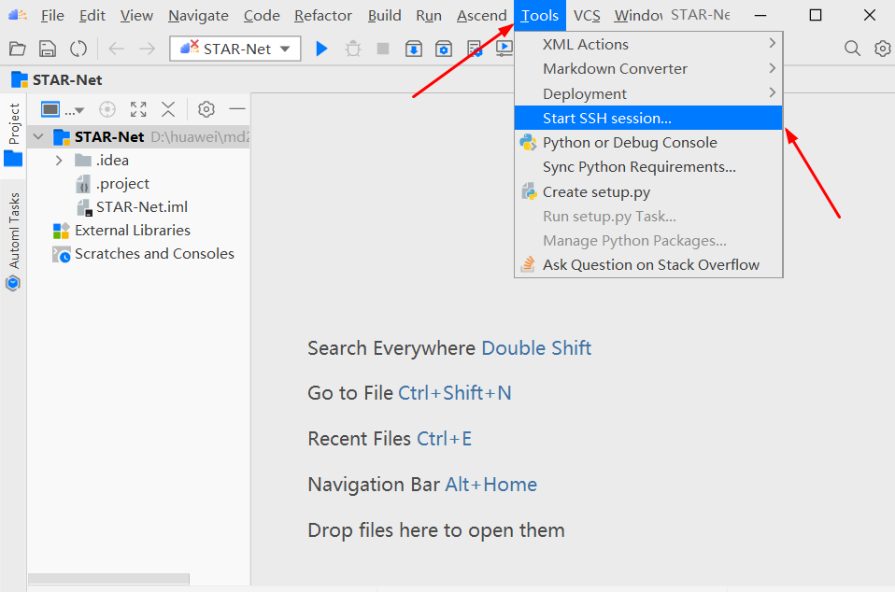
Task: Choose Create setup.py
Action: coord(647,191)
